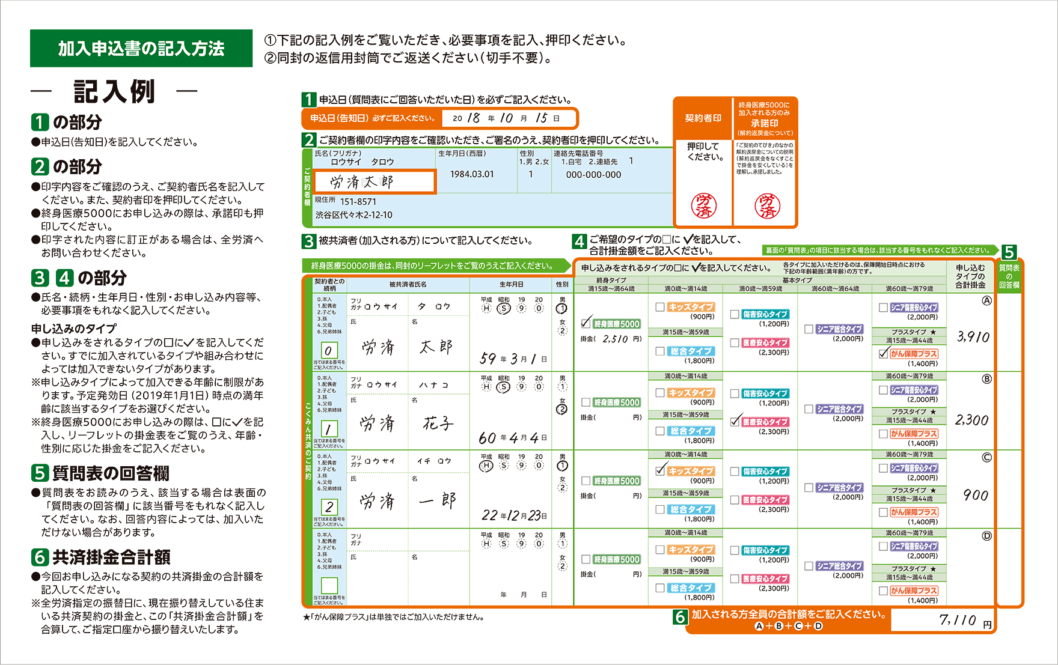This screenshot has height=665, width=1058.
Task: Click the circled Ⓓ marker in last row
Action: [x=986, y=536]
